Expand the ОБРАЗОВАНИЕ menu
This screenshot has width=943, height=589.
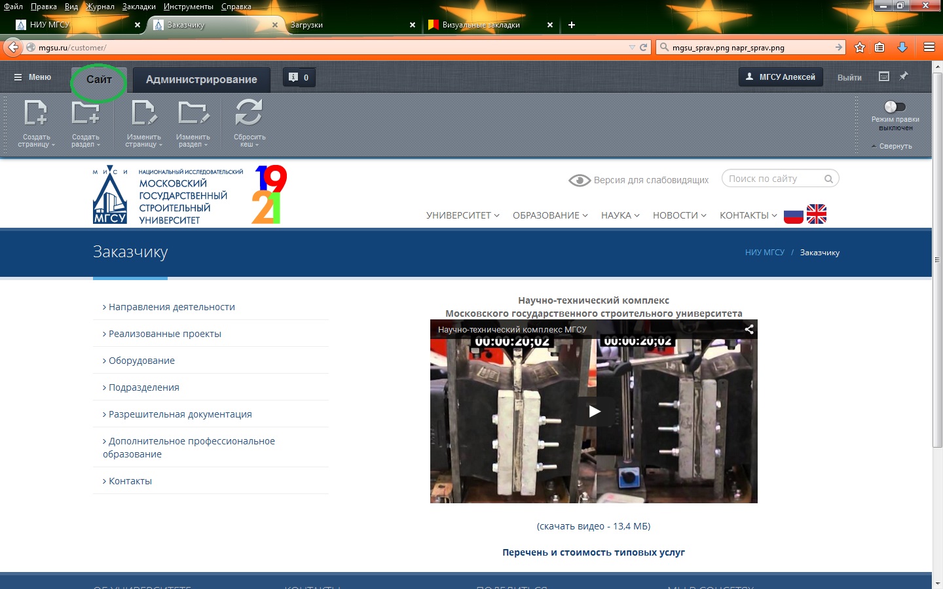tap(550, 215)
